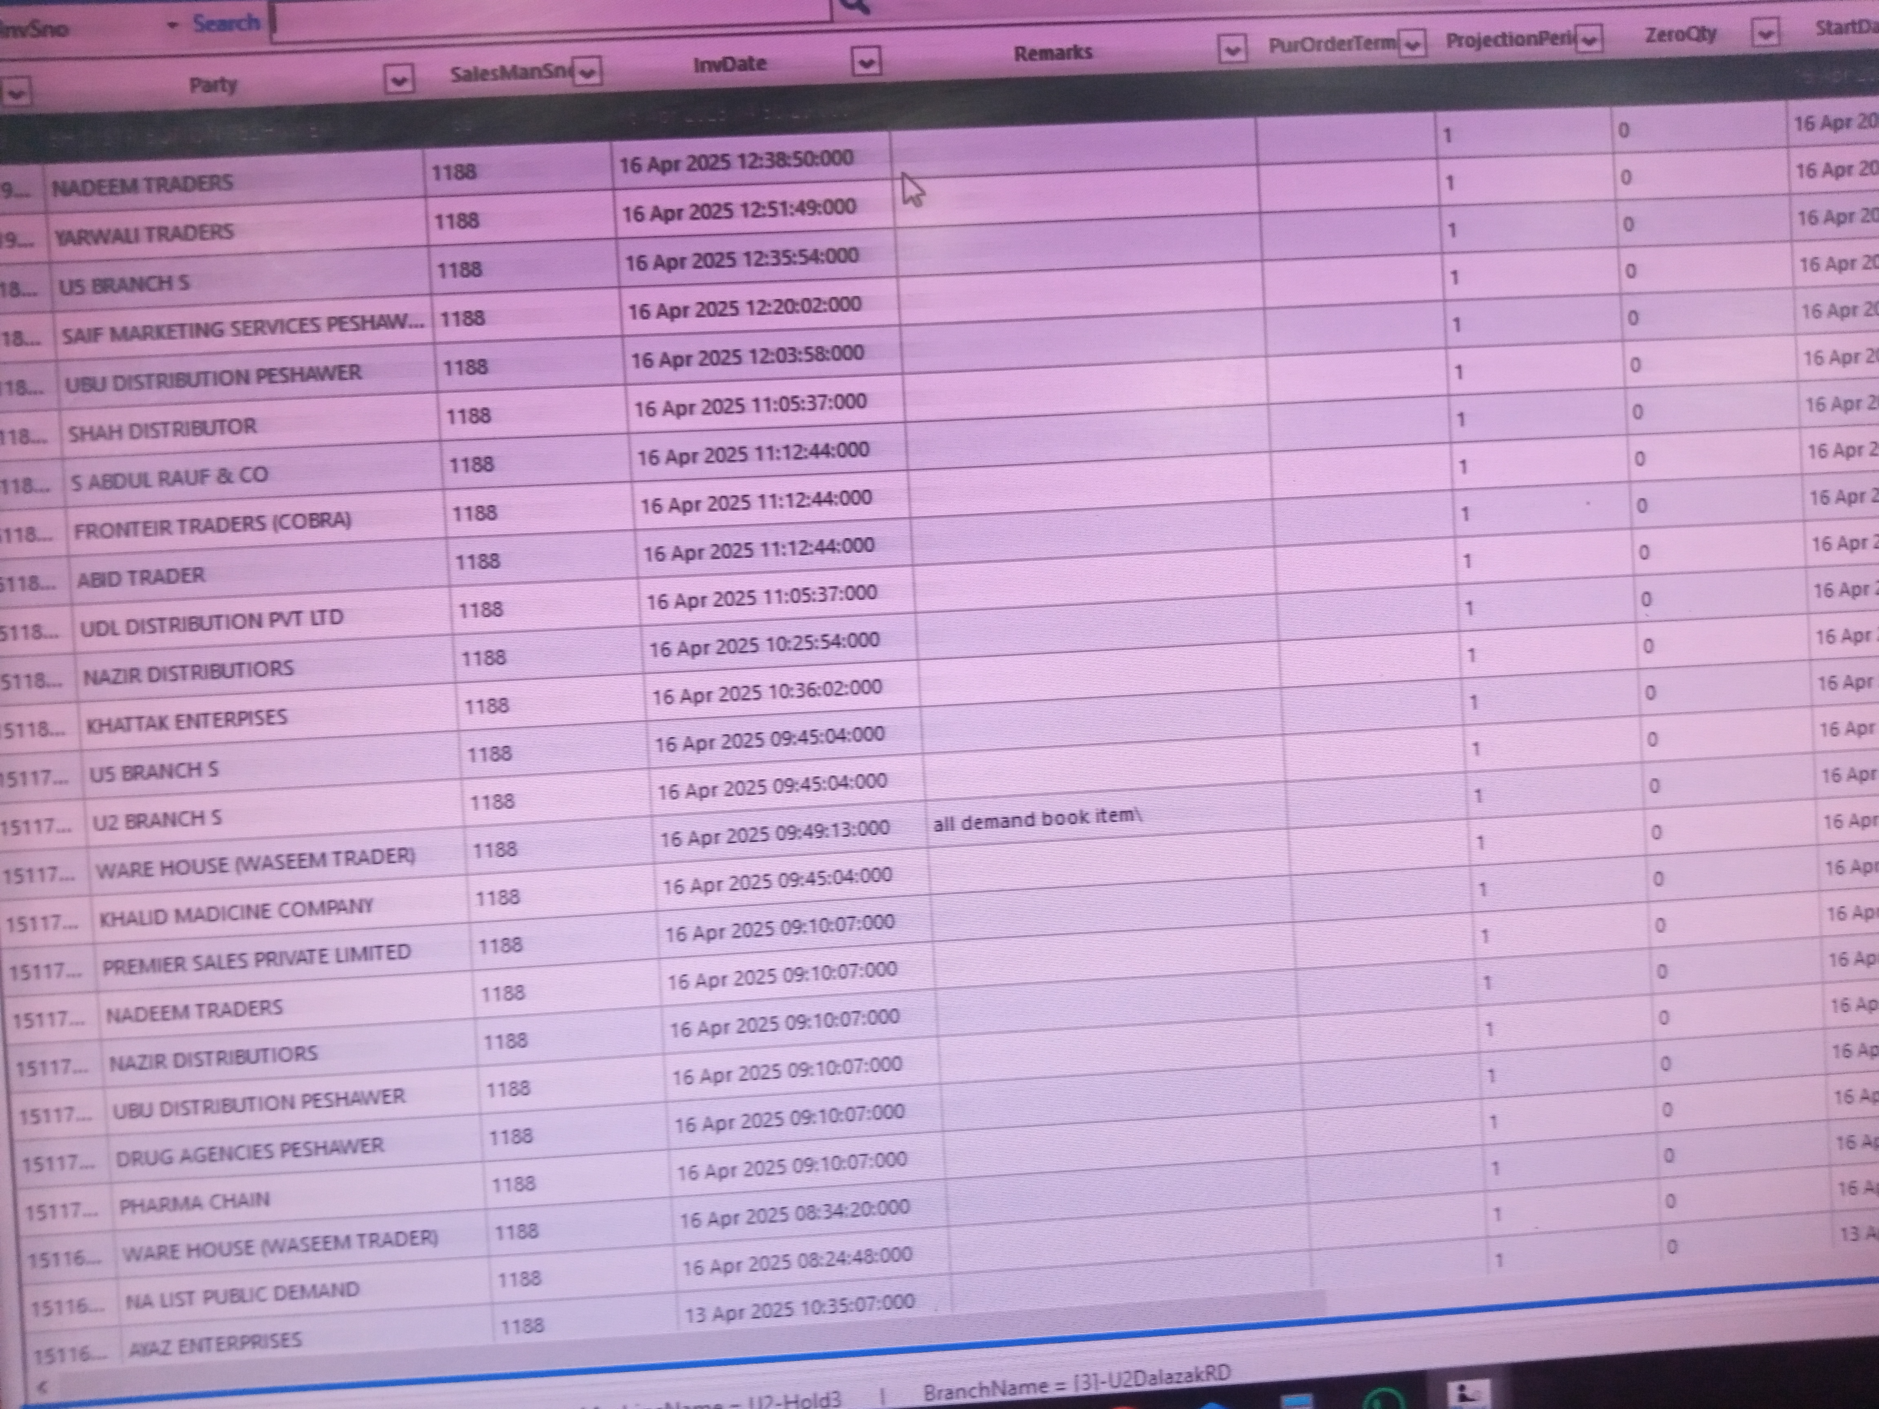Screen dimensions: 1879x1409
Task: Select the YARWALI TRADERS row
Action: [x=144, y=233]
